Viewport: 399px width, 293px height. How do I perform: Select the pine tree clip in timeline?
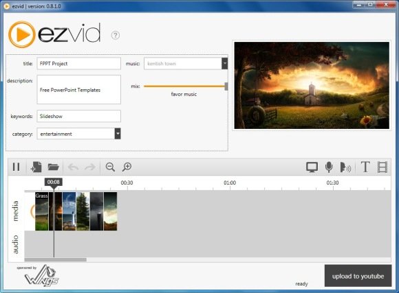83,211
